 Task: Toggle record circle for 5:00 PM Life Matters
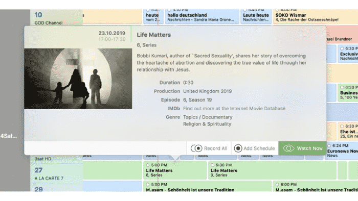pyautogui.click(x=147, y=165)
